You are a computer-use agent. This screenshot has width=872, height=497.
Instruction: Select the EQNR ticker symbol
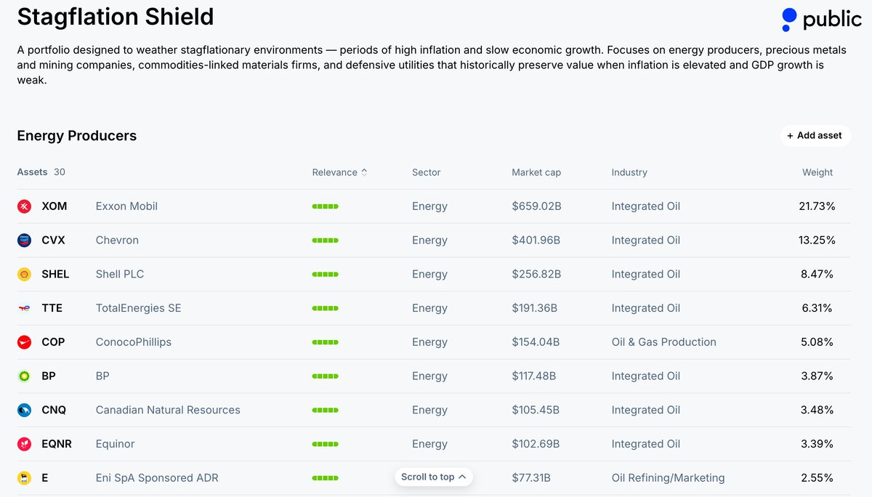click(x=57, y=444)
